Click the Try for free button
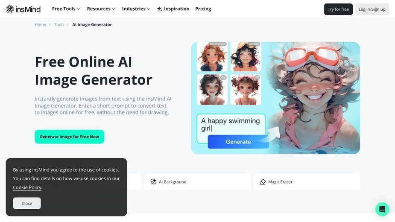Image resolution: width=395 pixels, height=222 pixels. [338, 9]
